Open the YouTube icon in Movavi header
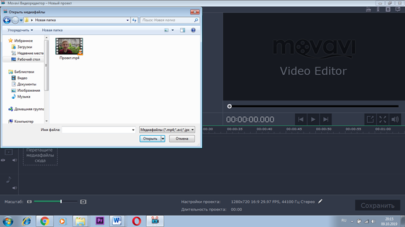 [368, 9]
